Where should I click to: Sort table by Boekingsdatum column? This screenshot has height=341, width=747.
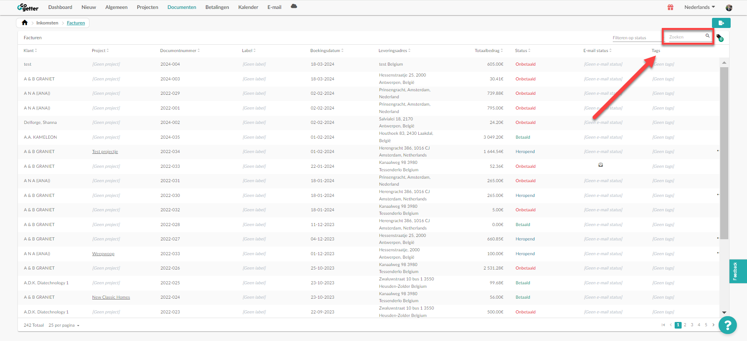point(327,50)
